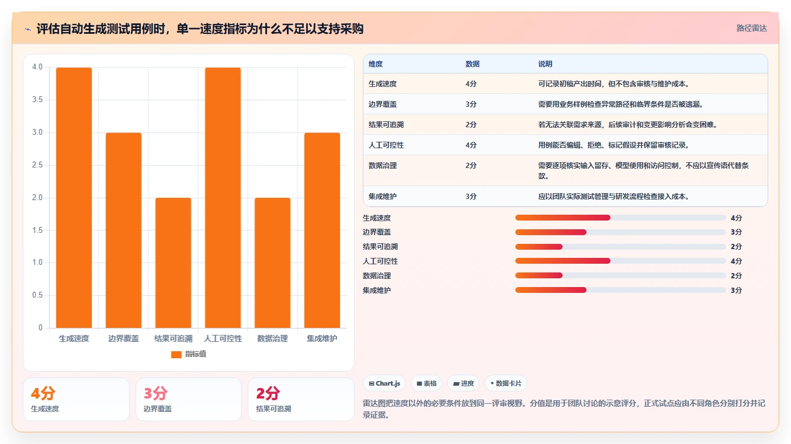Click the 边界覆盖 progress bar
Viewport: 791px width, 444px height.
pyautogui.click(x=620, y=232)
